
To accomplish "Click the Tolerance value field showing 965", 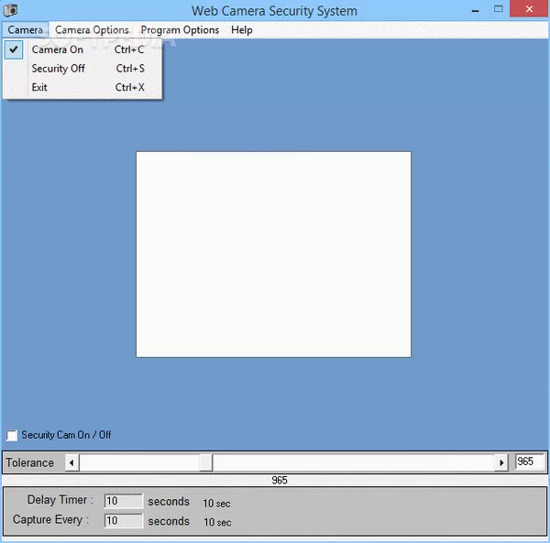I will pyautogui.click(x=529, y=462).
